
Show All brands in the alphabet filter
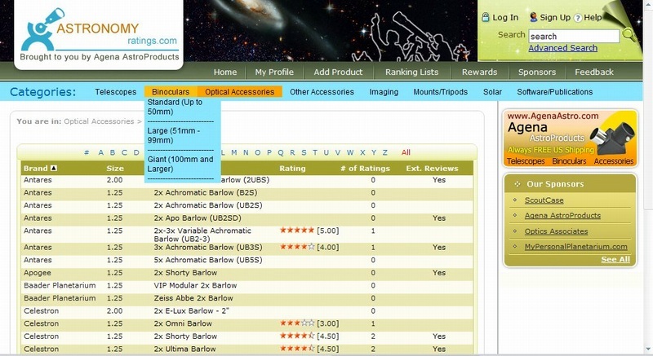click(x=406, y=152)
